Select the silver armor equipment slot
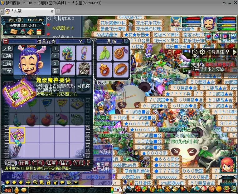Image resolution: width=238 pixels, height=194 pixels. click(84, 69)
